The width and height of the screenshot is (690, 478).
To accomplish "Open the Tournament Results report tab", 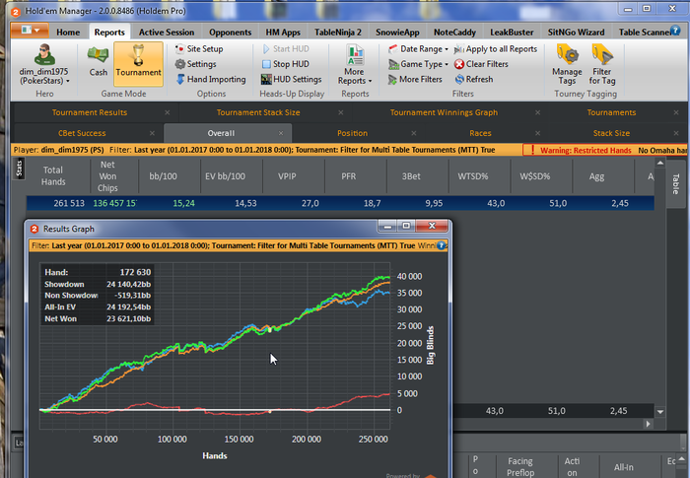I will (x=90, y=112).
